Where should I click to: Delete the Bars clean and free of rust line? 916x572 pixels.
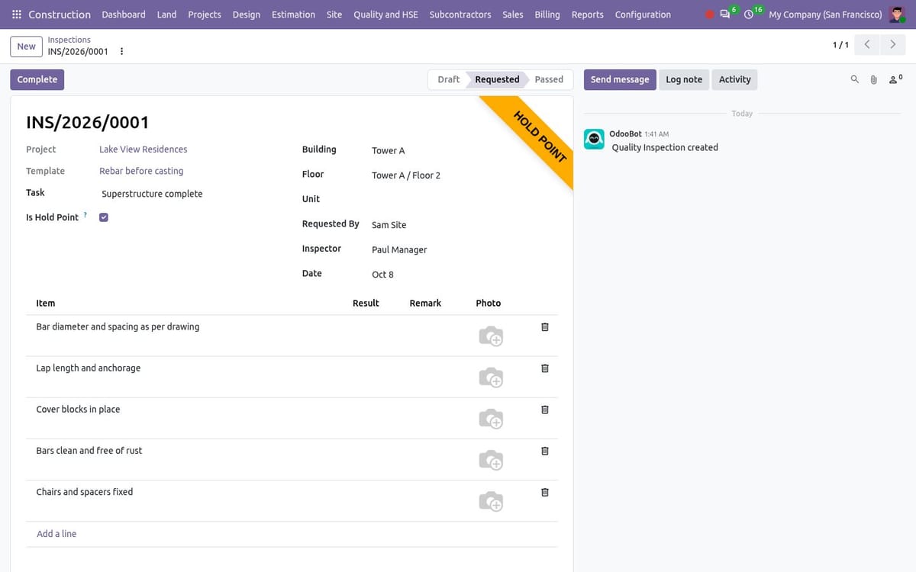545,451
